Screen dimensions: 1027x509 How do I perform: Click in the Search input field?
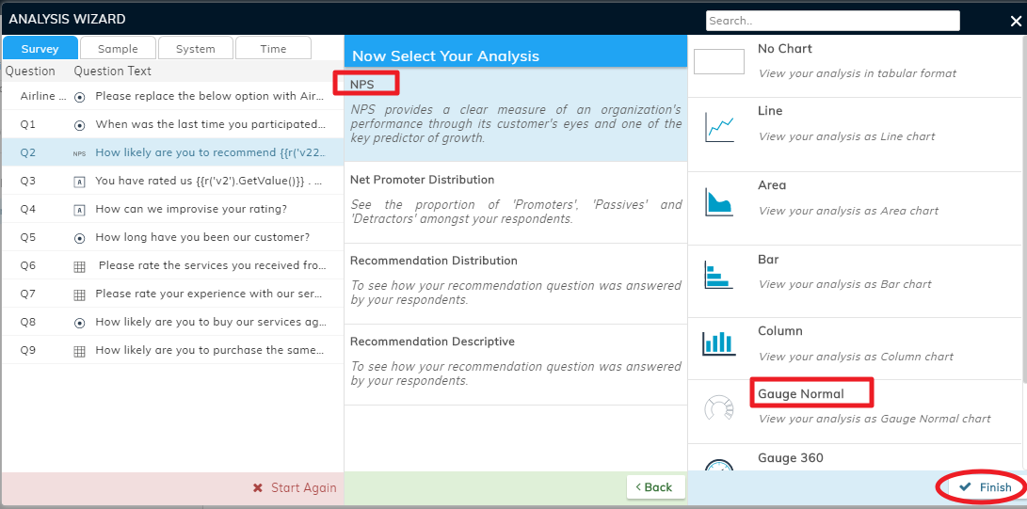[x=833, y=21]
